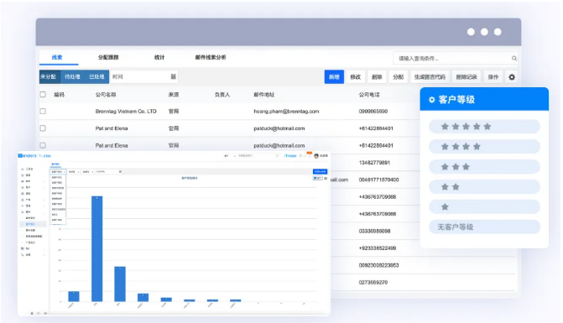Viewport: 563px width, 323px height.
Task: Click the phone number 13482779891
Action: pos(374,163)
